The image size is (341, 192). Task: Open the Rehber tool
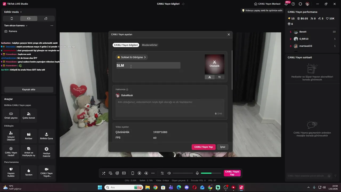(x=29, y=136)
